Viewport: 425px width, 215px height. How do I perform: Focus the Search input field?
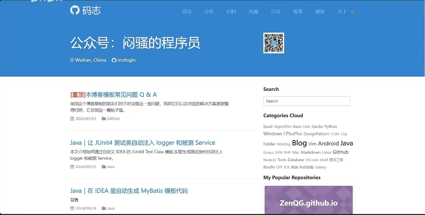point(307,101)
